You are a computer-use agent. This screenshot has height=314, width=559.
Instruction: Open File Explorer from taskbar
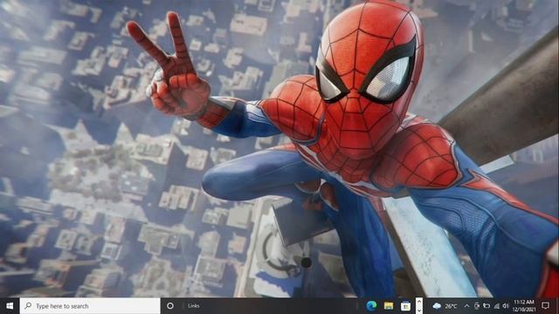click(x=389, y=306)
